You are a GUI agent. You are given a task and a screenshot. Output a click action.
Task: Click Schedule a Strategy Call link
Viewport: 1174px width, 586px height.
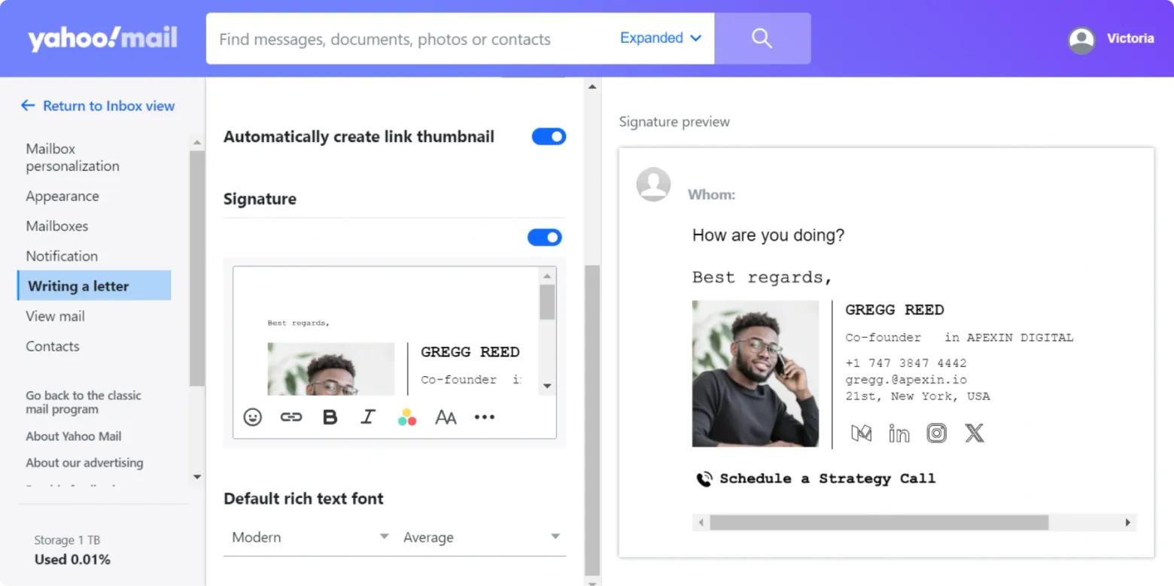[x=827, y=478]
